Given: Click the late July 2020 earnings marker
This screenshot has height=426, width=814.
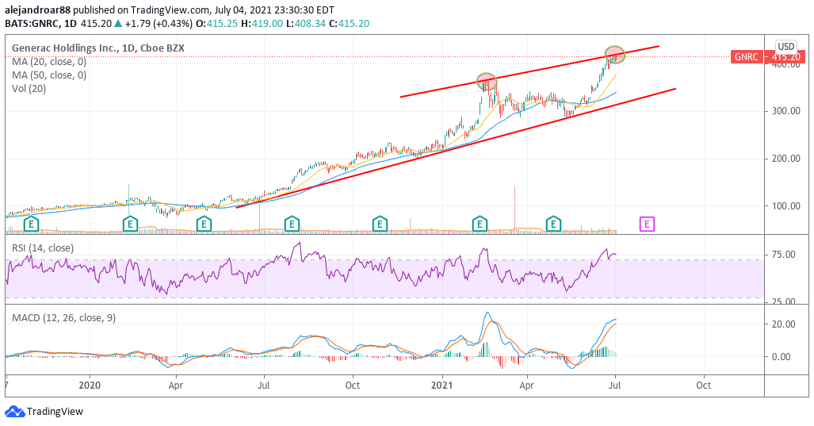Looking at the screenshot, I should tap(292, 225).
